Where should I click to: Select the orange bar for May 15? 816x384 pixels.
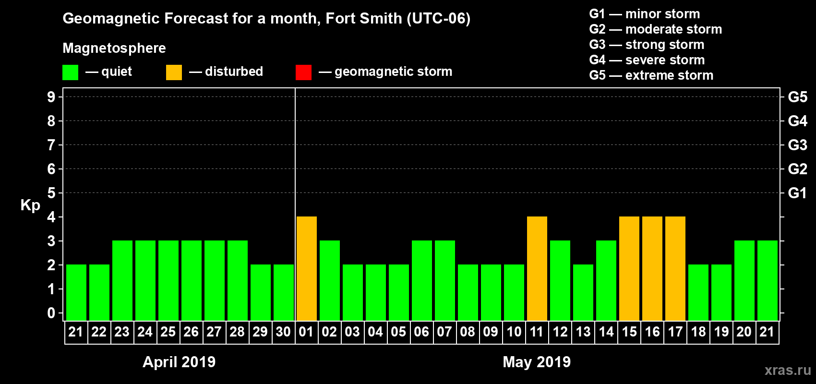pos(629,269)
